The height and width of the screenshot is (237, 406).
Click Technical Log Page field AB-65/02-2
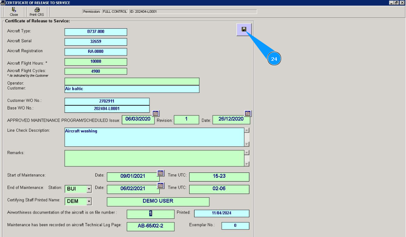150,226
